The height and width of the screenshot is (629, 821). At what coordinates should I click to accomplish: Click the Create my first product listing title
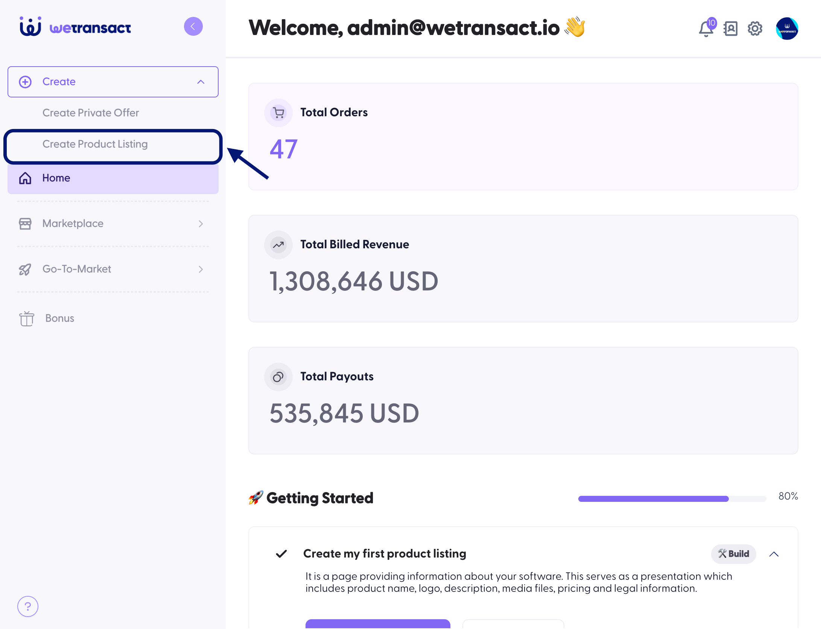pyautogui.click(x=385, y=553)
